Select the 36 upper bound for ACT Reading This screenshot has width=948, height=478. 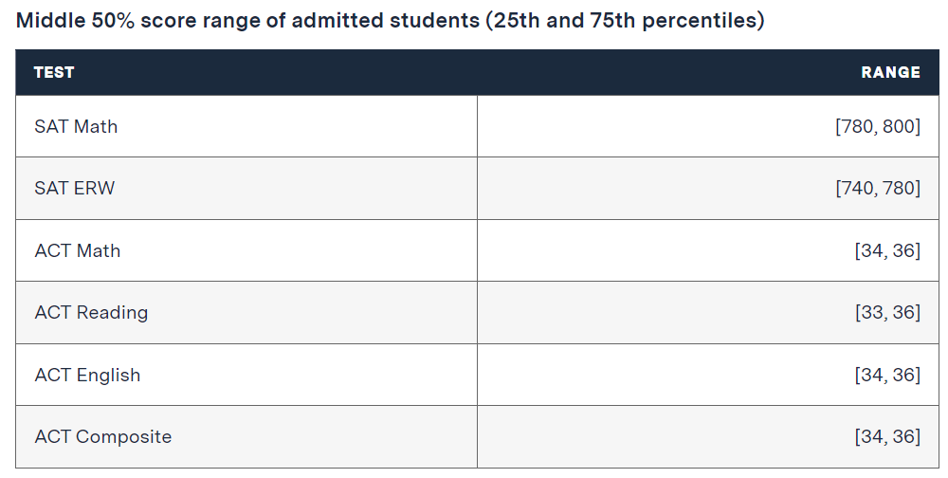(x=903, y=312)
